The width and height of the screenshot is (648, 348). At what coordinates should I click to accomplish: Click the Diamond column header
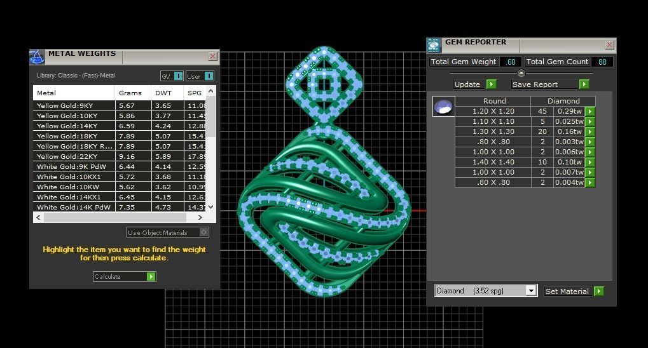563,101
